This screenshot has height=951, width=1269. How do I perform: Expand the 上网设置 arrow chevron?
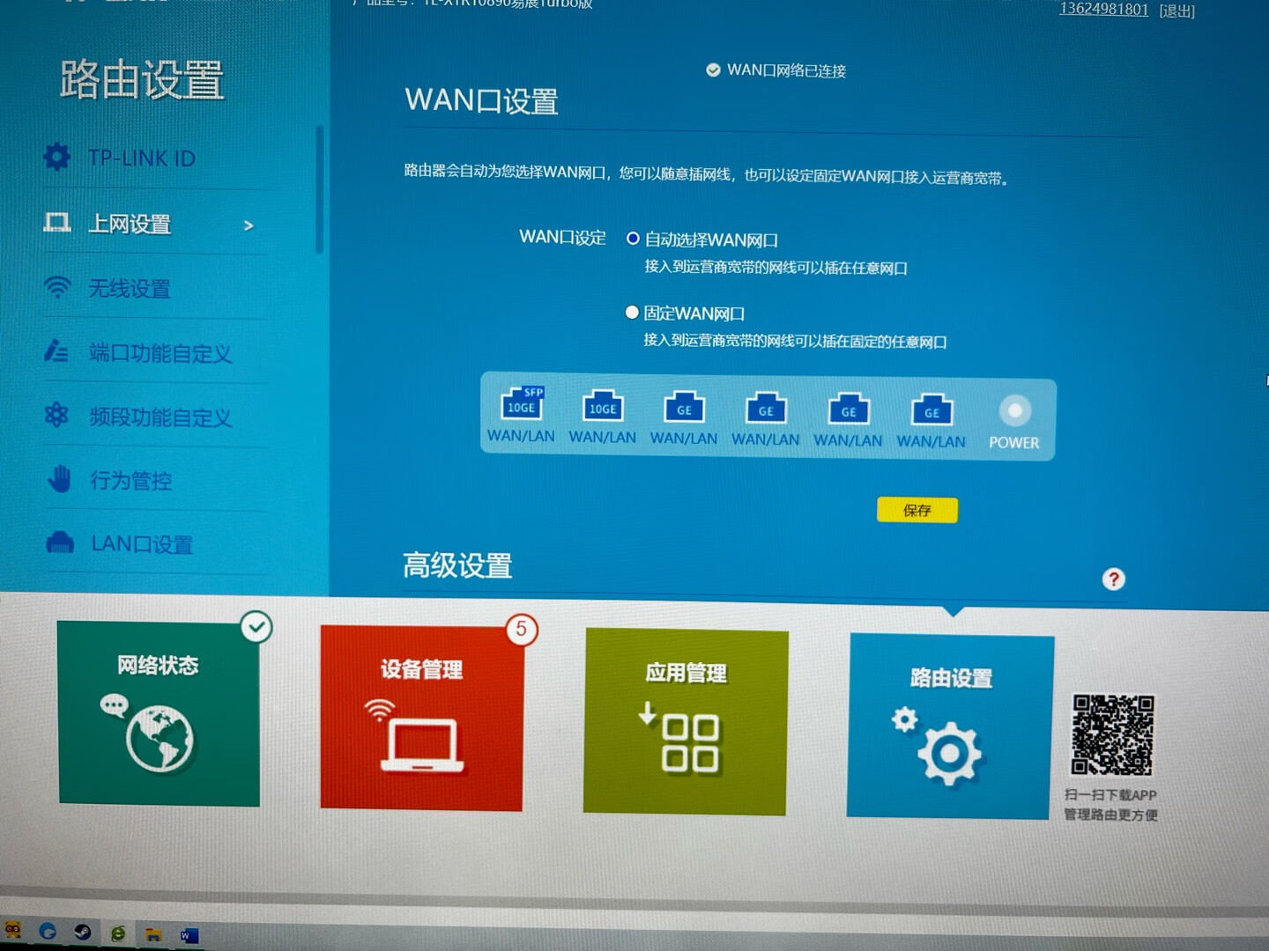click(249, 225)
